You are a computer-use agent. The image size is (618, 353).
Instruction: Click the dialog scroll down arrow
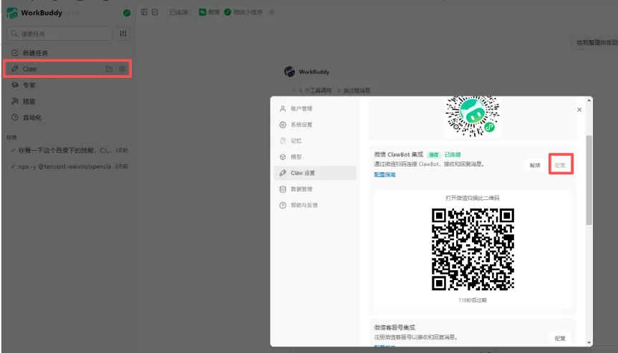tap(589, 343)
